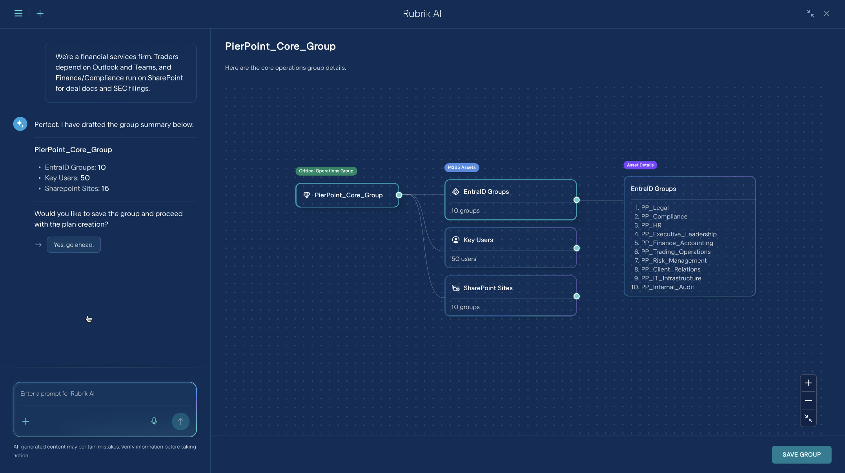Click the '10 groups' count under EntraID Groups

click(x=465, y=211)
